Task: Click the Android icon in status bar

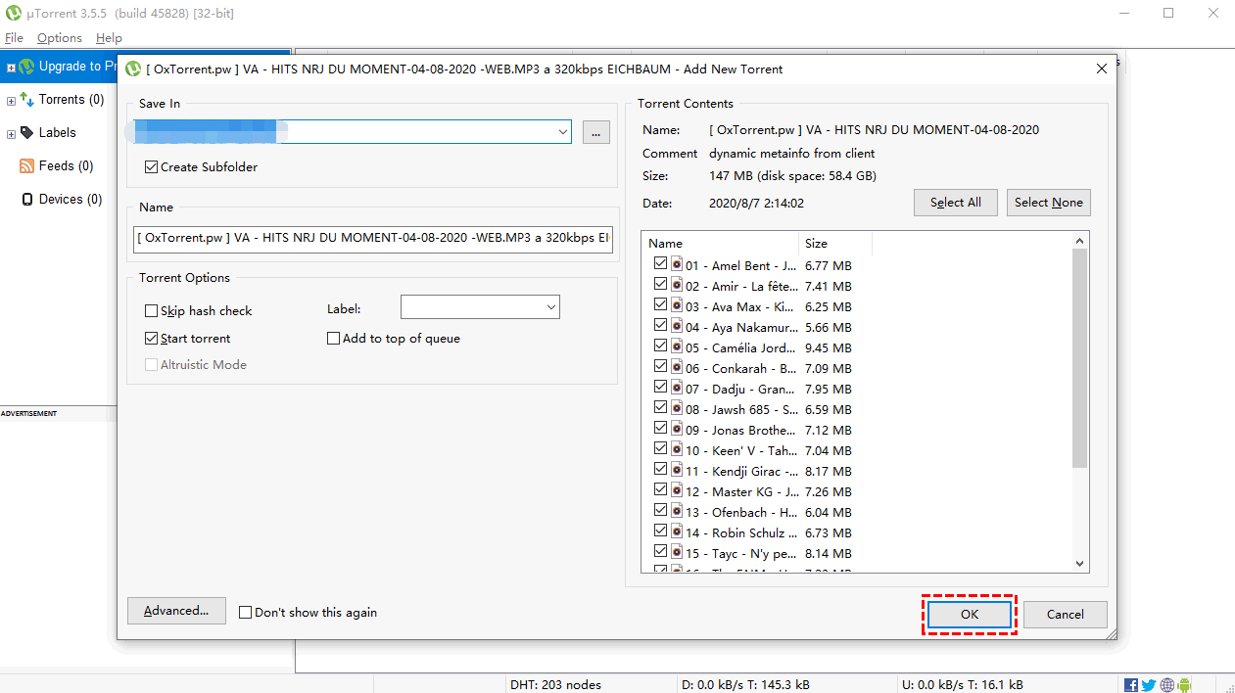Action: click(1183, 685)
